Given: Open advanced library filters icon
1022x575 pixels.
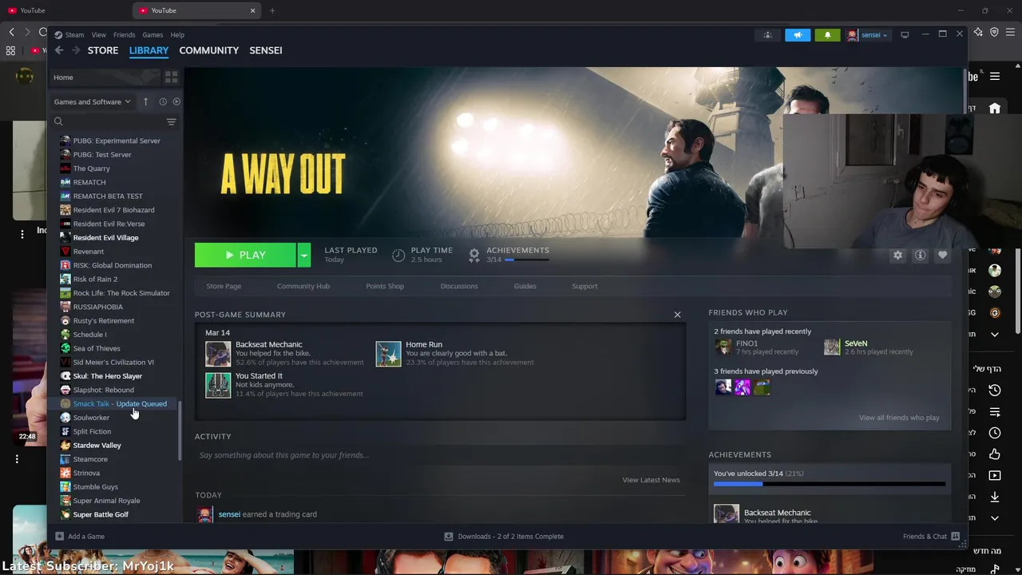Looking at the screenshot, I should 171,121.
